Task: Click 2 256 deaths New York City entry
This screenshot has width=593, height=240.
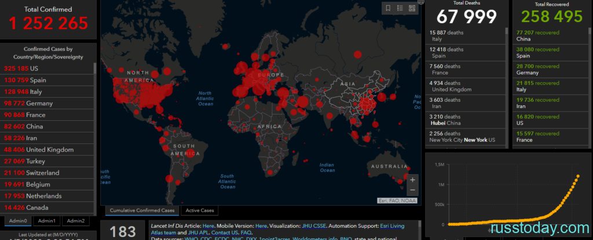Action: (465, 137)
